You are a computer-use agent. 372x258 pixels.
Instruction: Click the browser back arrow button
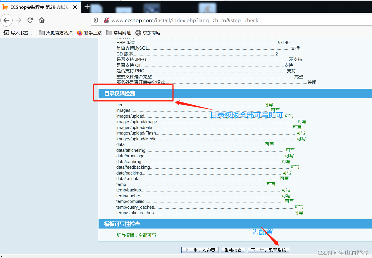[6, 20]
